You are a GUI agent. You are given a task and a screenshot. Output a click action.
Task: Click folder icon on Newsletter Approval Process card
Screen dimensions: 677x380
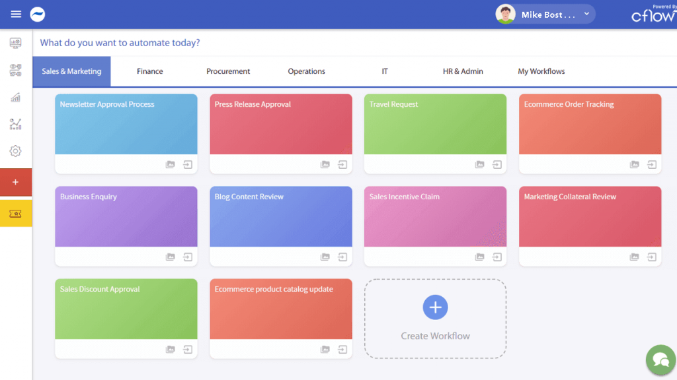[170, 164]
